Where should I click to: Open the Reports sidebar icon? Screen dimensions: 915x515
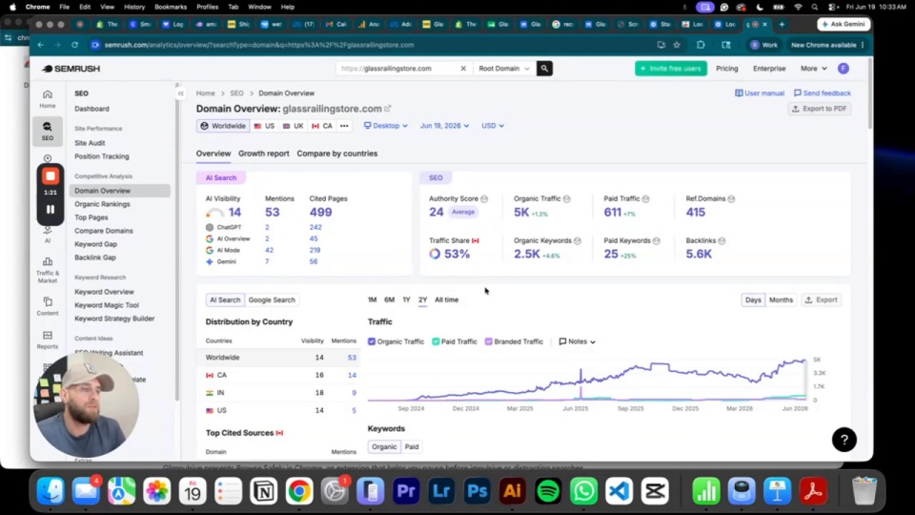(x=48, y=340)
